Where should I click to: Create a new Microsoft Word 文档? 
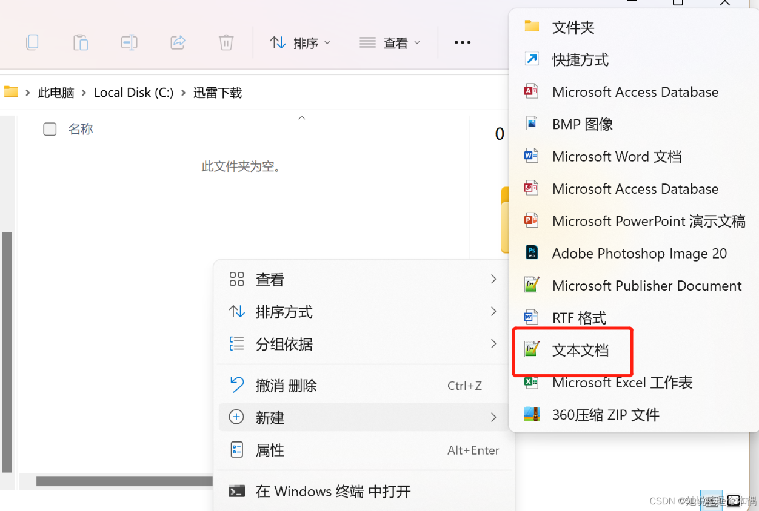pos(633,156)
